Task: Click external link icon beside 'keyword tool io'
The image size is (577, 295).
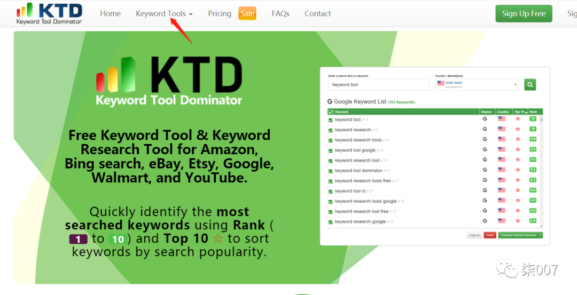Action: point(371,192)
